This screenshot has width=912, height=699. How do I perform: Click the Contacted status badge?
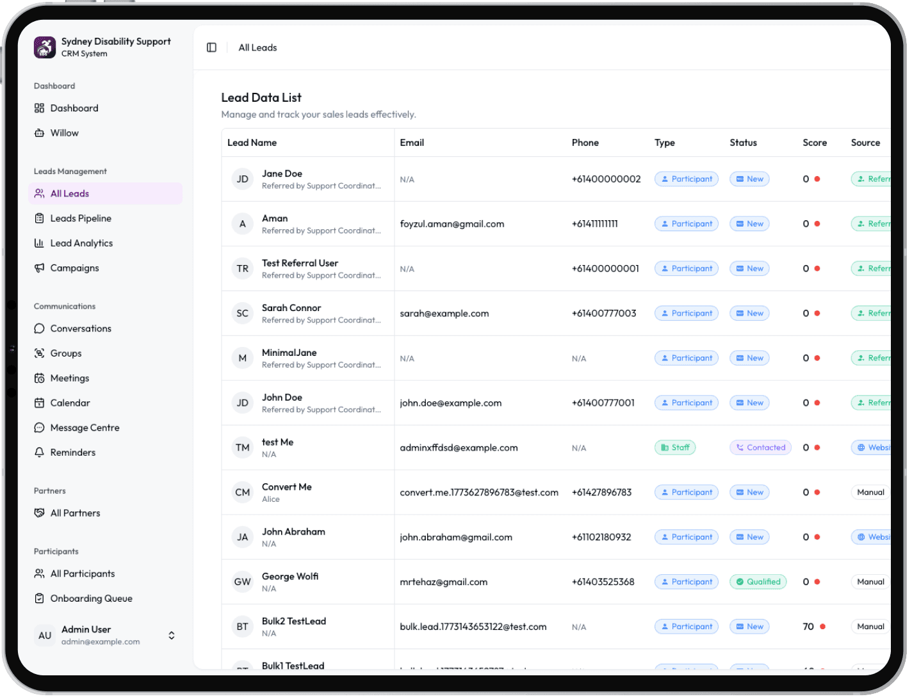coord(760,447)
